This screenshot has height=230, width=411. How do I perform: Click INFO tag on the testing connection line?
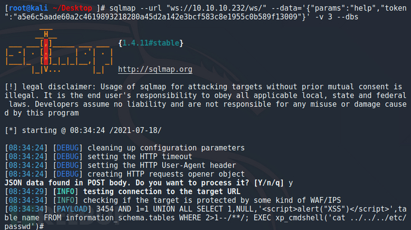click(x=66, y=191)
